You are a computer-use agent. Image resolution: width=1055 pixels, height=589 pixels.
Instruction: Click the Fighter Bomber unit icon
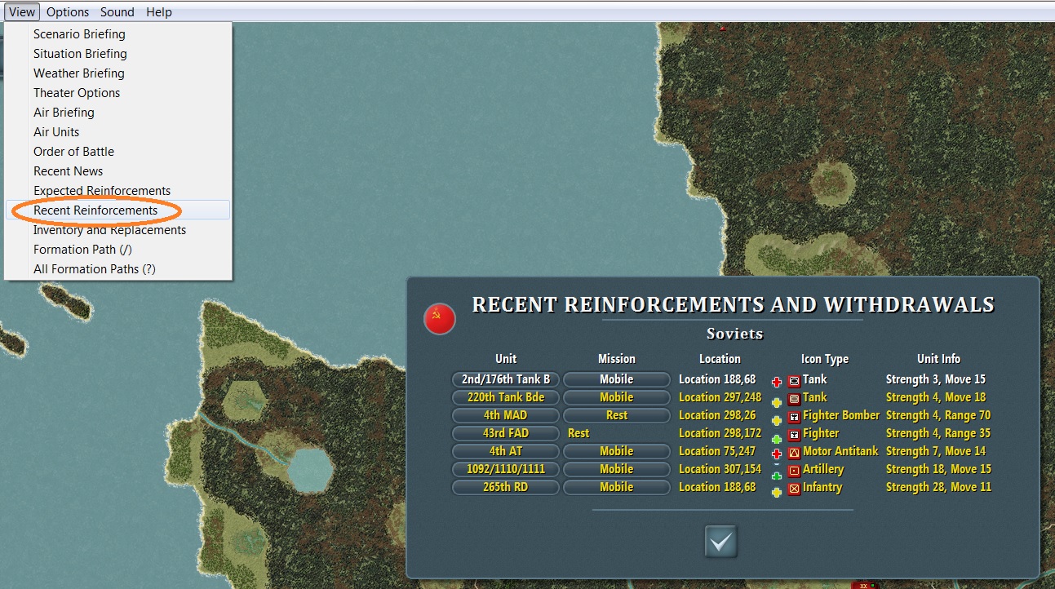point(794,416)
